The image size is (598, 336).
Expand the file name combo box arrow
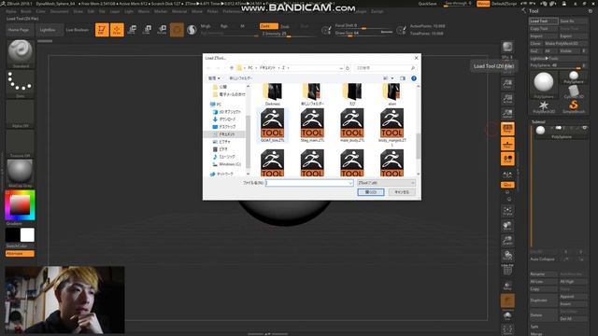(350, 183)
